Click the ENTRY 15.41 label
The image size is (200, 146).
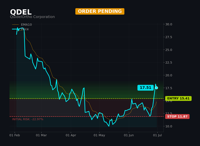178,98
